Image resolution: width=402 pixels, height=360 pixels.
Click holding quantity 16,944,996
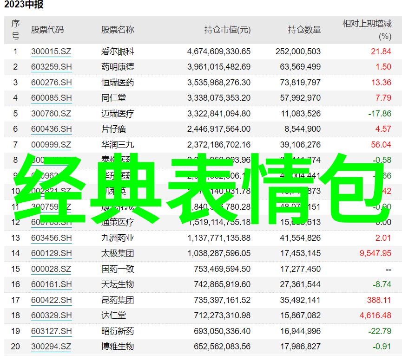300,331
